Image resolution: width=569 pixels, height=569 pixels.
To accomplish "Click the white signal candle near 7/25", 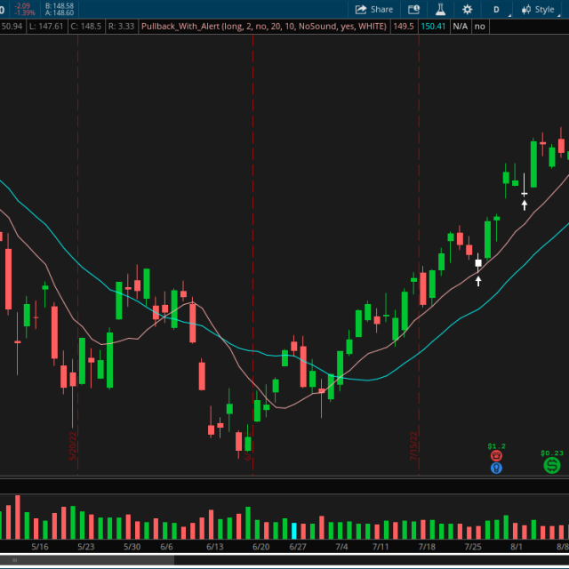I will click(x=478, y=263).
